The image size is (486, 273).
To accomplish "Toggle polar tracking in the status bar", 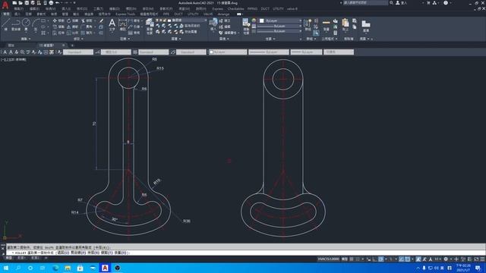I will click(381, 259).
